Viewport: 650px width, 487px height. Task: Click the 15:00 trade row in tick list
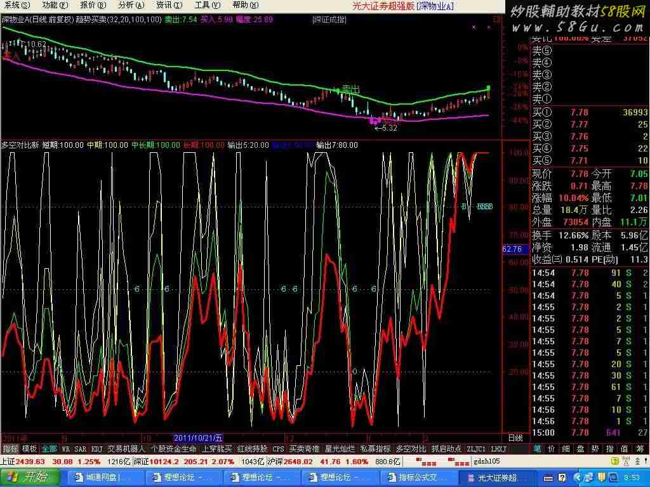tap(590, 432)
